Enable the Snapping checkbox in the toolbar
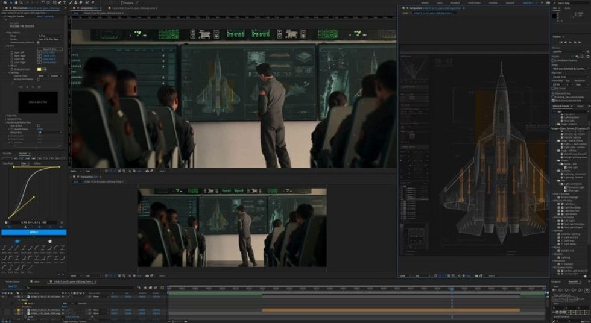This screenshot has height=323, width=591. point(122,2)
